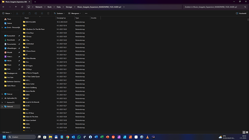Screen dimensions: 249x140
Task: Click Storage in the breadcrumb path
Action: pyautogui.click(x=69, y=7)
